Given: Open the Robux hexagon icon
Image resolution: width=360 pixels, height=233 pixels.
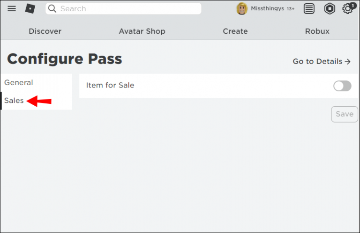Looking at the screenshot, I should tap(330, 8).
